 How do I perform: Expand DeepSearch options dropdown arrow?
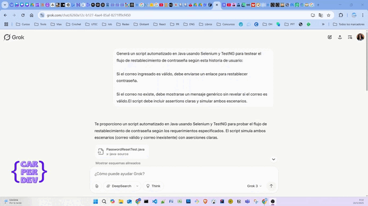coord(137,186)
